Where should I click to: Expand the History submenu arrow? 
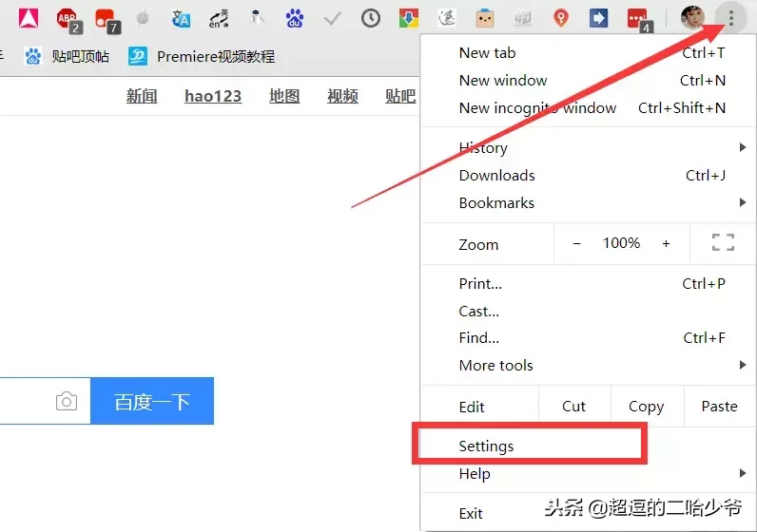pos(743,147)
